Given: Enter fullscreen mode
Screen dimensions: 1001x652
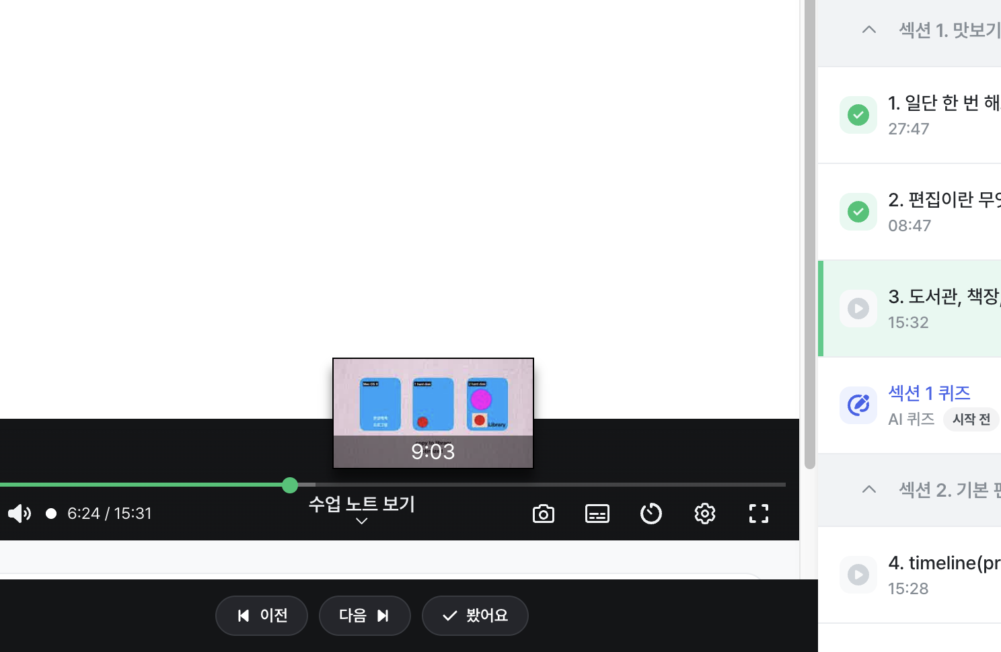Looking at the screenshot, I should click(759, 514).
